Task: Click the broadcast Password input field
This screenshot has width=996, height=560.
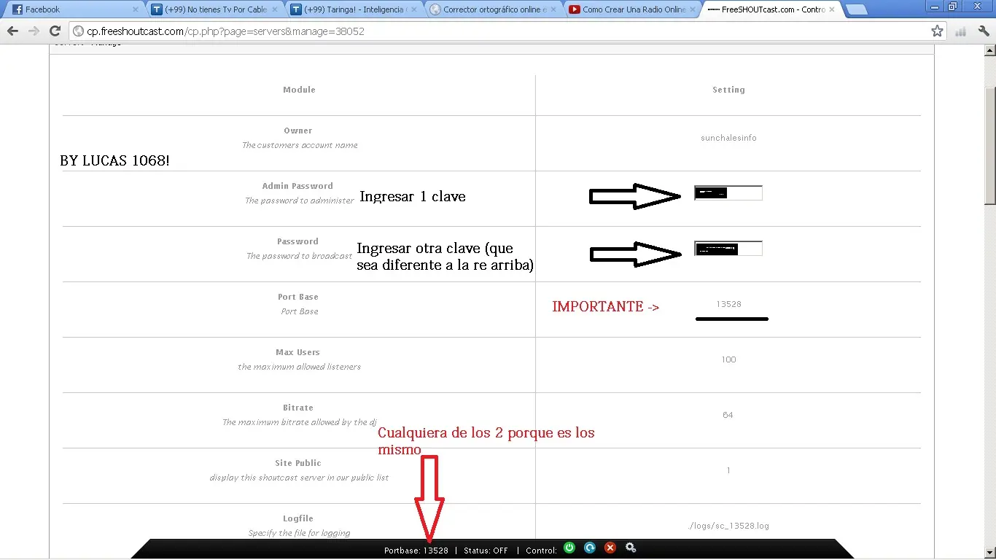Action: (x=728, y=249)
